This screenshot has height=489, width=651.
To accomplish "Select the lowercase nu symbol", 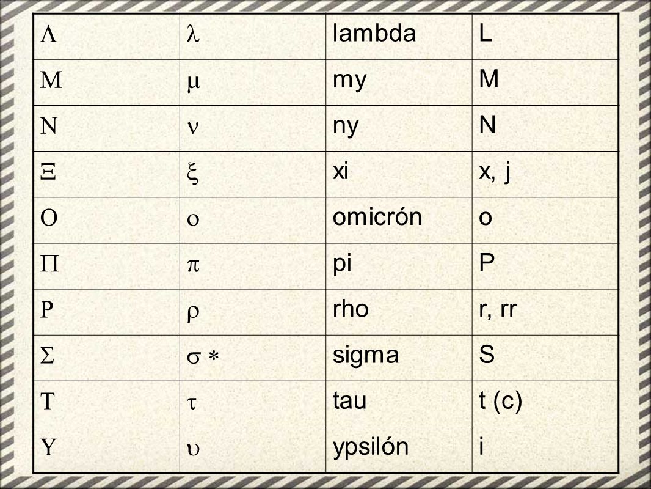I will pyautogui.click(x=192, y=127).
